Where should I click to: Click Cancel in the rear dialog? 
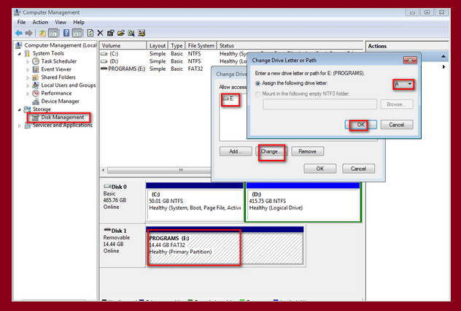358,169
